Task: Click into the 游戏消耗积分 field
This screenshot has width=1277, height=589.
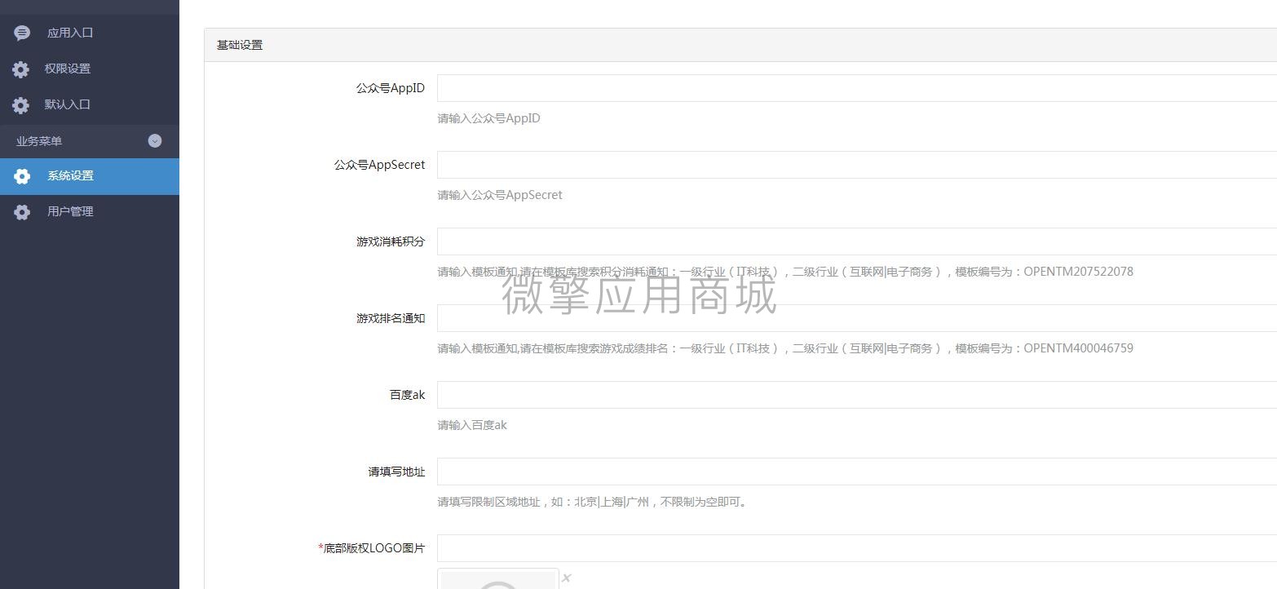Action: (x=857, y=241)
